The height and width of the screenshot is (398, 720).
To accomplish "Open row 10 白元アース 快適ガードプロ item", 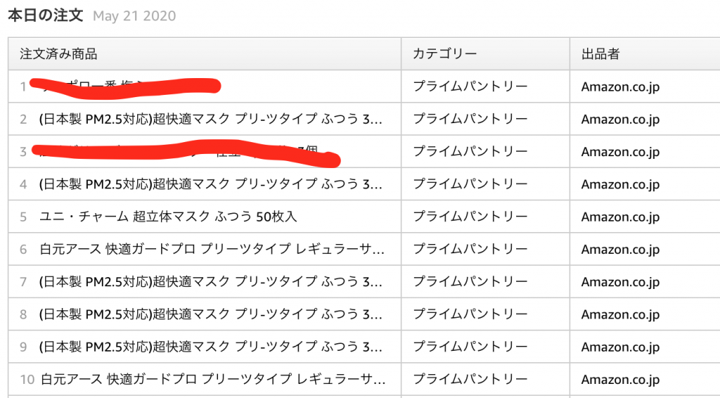I will click(213, 379).
